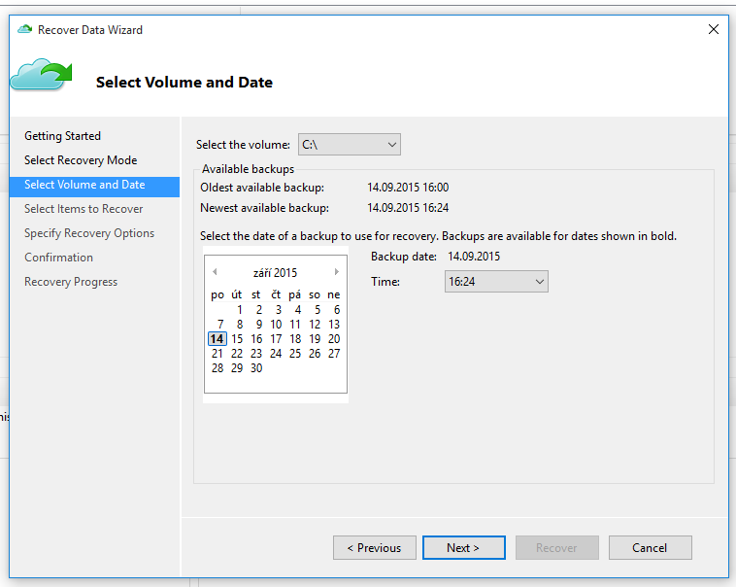Click the září 2015 month header
This screenshot has width=736, height=587.
click(x=275, y=272)
